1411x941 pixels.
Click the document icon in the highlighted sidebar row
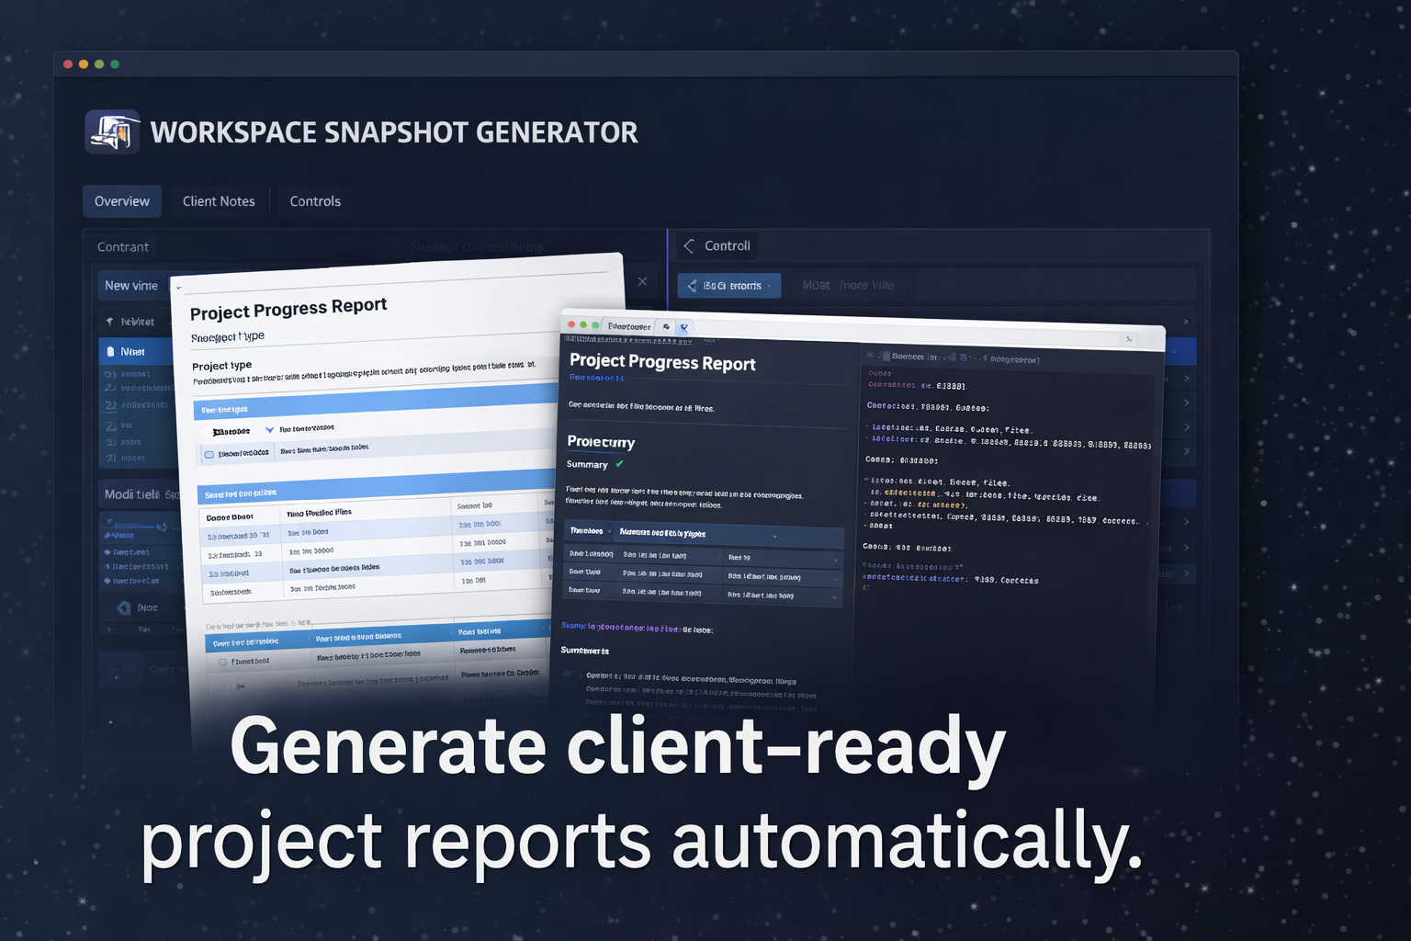pos(111,352)
